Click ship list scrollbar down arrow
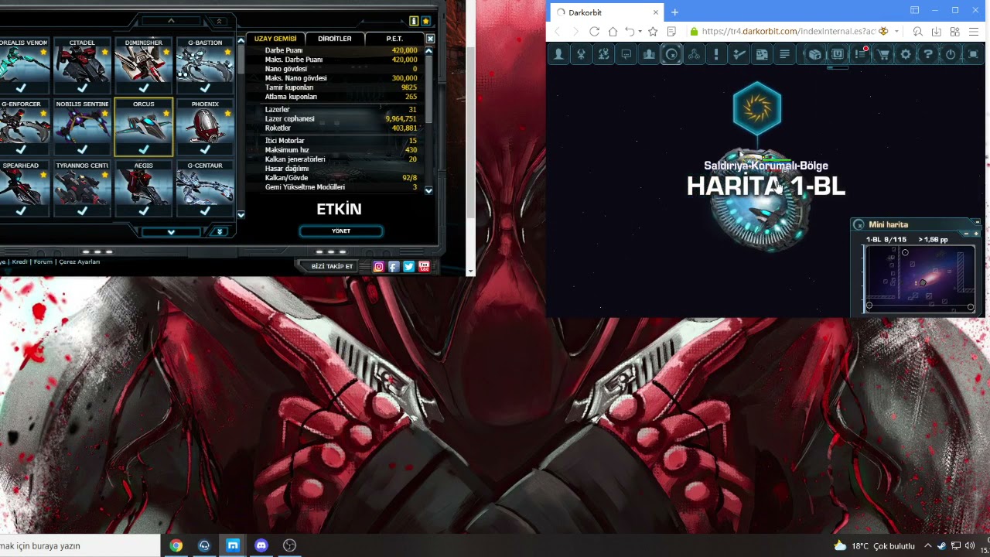This screenshot has height=557, width=990. click(241, 214)
